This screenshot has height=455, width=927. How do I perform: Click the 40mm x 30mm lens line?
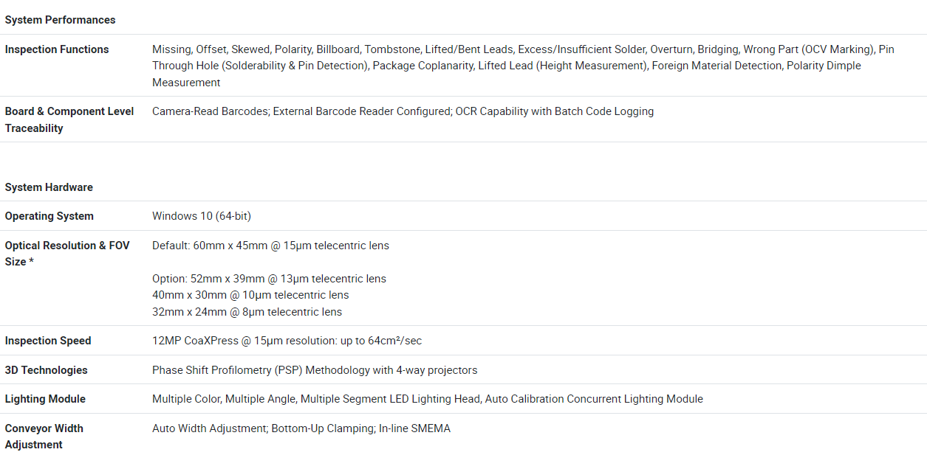click(250, 295)
